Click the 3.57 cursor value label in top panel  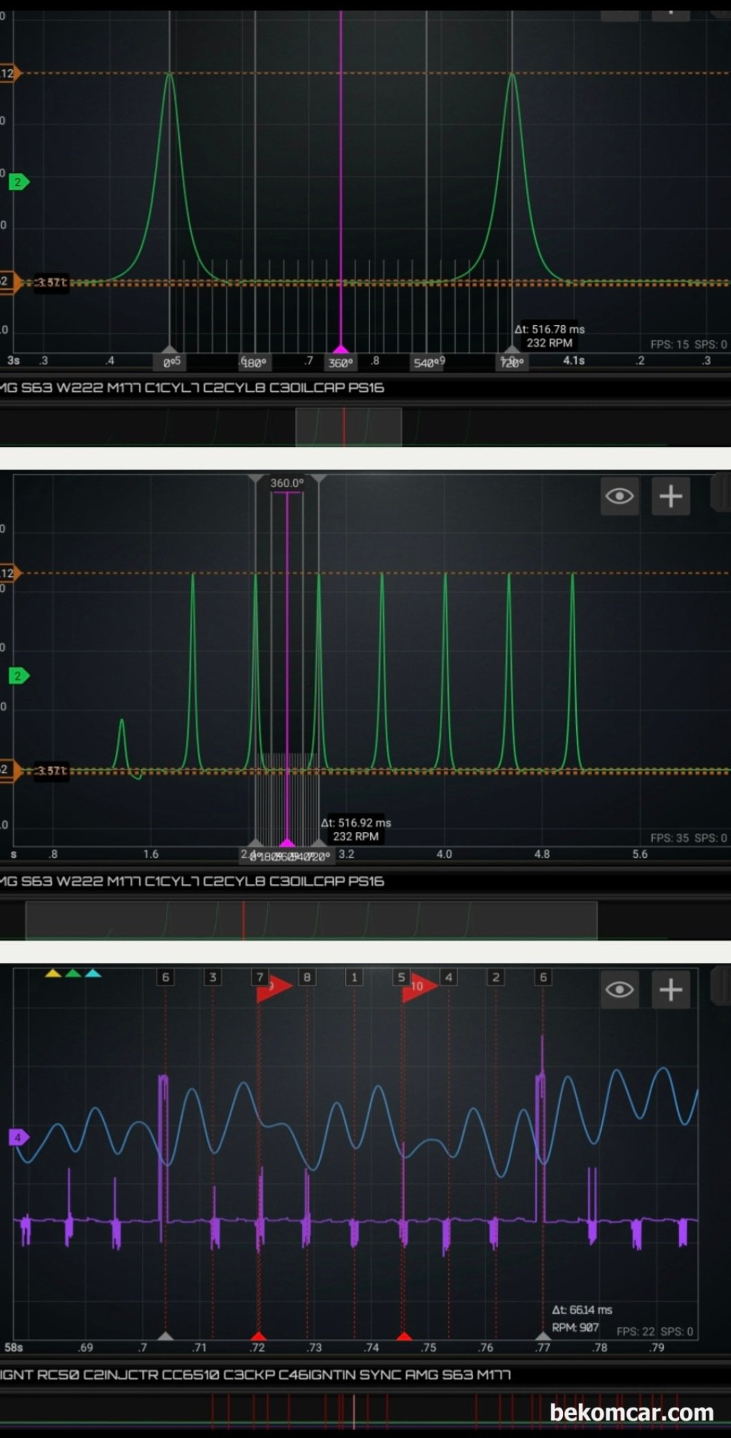click(x=51, y=283)
